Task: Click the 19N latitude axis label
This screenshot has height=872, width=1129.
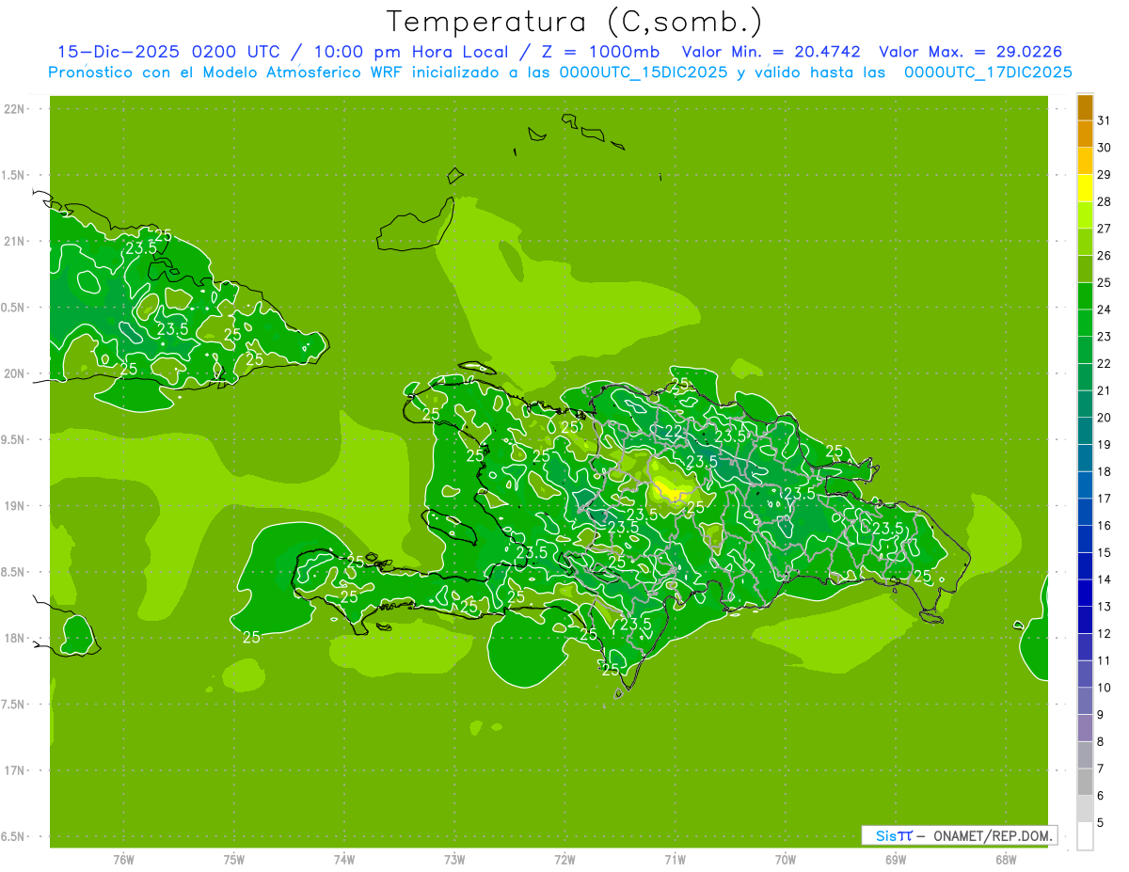Action: (x=15, y=505)
